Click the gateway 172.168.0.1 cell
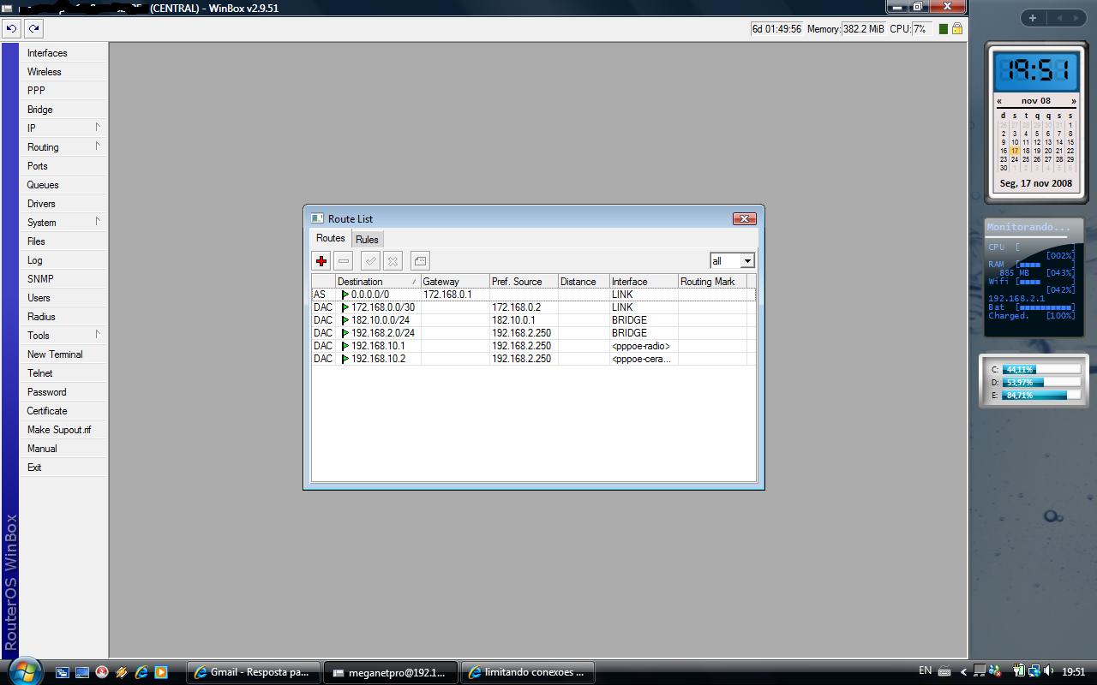This screenshot has width=1097, height=685. click(455, 295)
